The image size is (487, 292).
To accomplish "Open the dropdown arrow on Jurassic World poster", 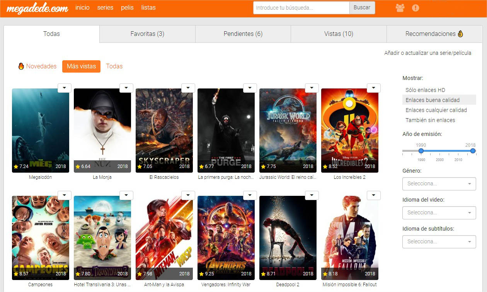I will (x=312, y=88).
